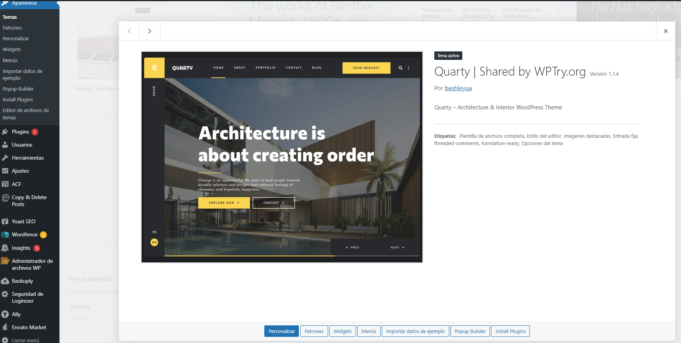Open Patrones submenu under Apariencia
The width and height of the screenshot is (681, 343).
click(12, 28)
